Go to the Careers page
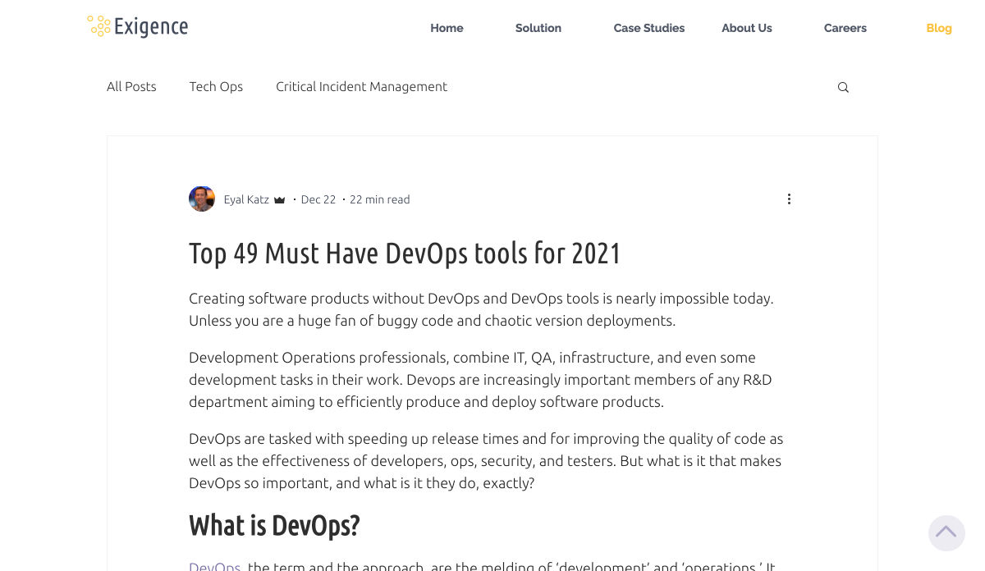 point(845,28)
